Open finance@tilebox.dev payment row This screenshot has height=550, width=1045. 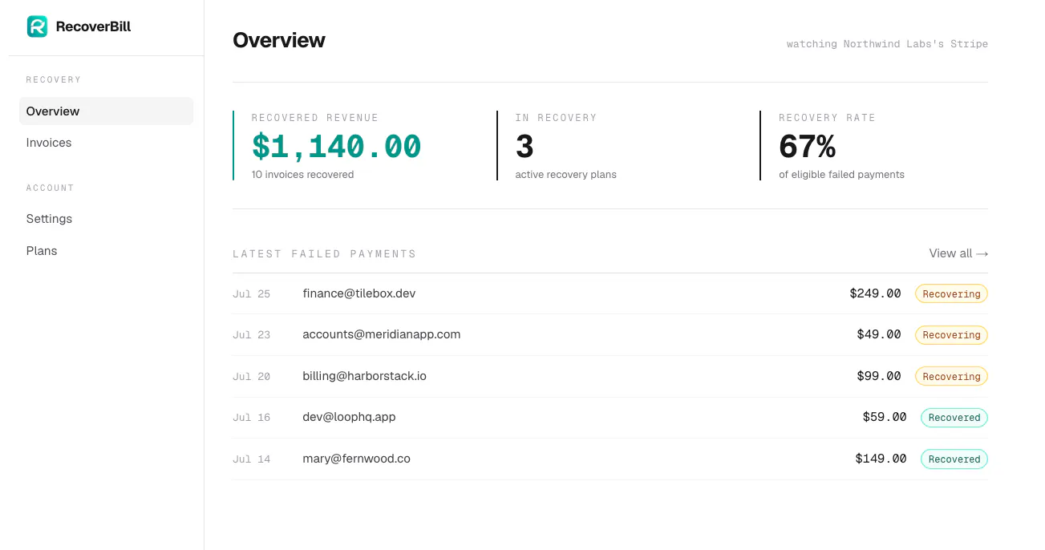click(x=610, y=293)
